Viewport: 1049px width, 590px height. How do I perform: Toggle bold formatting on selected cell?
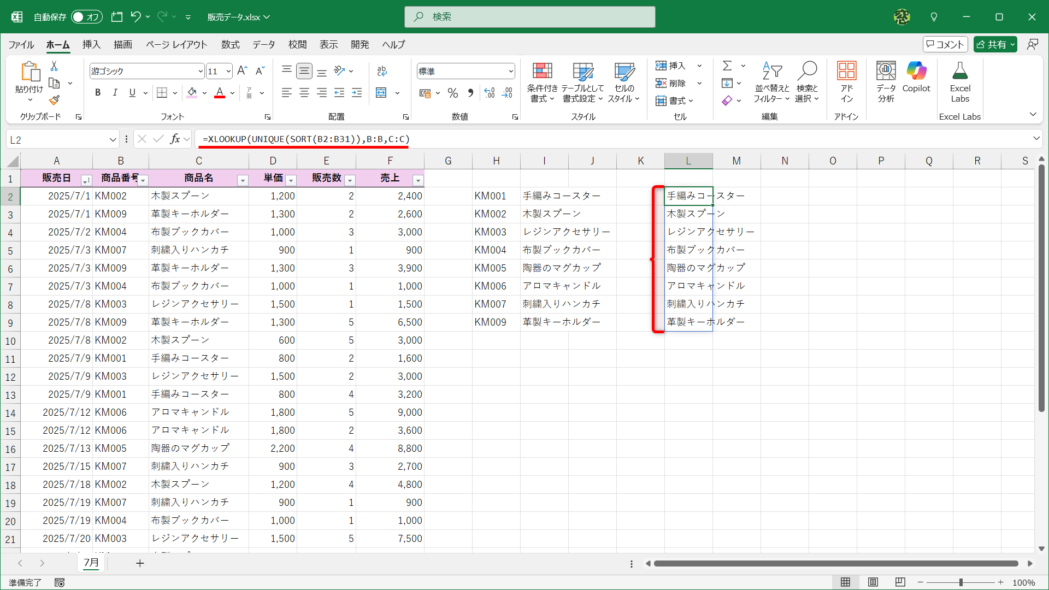pyautogui.click(x=98, y=93)
